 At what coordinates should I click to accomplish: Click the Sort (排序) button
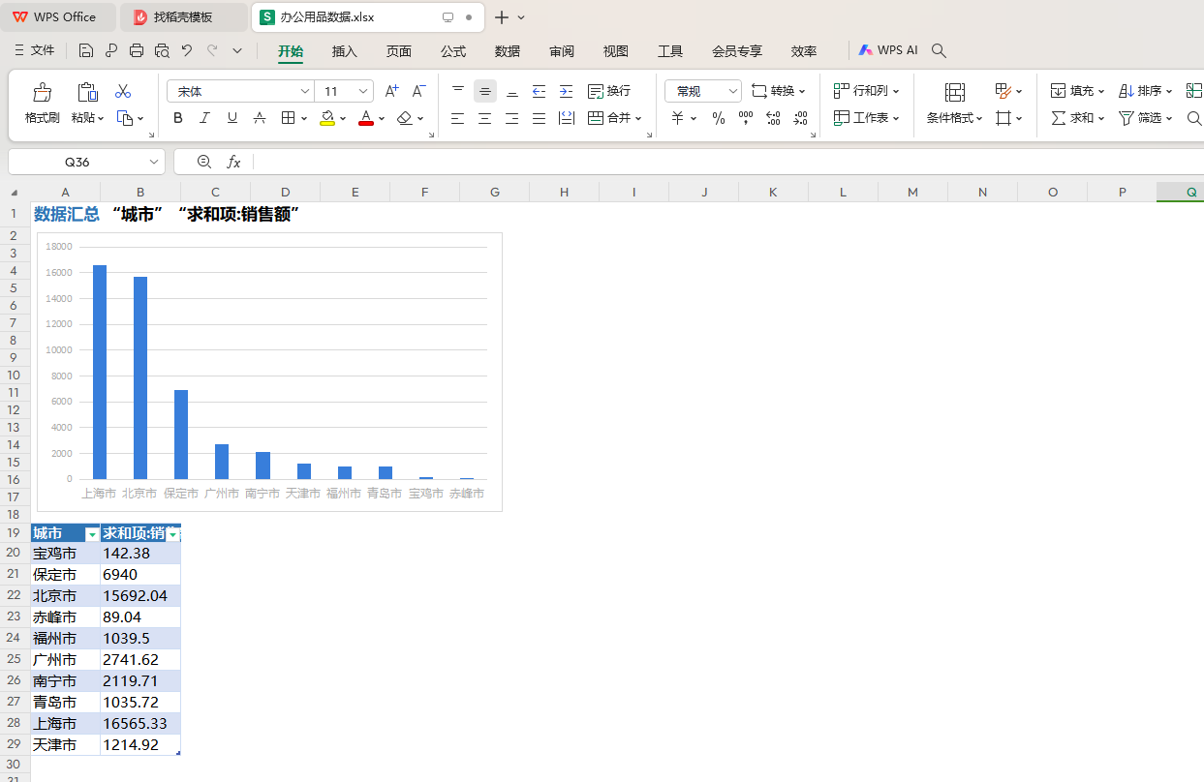[1146, 91]
